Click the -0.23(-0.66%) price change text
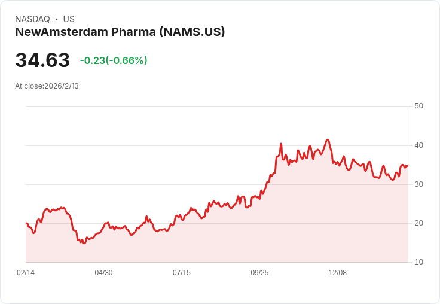 coord(114,60)
